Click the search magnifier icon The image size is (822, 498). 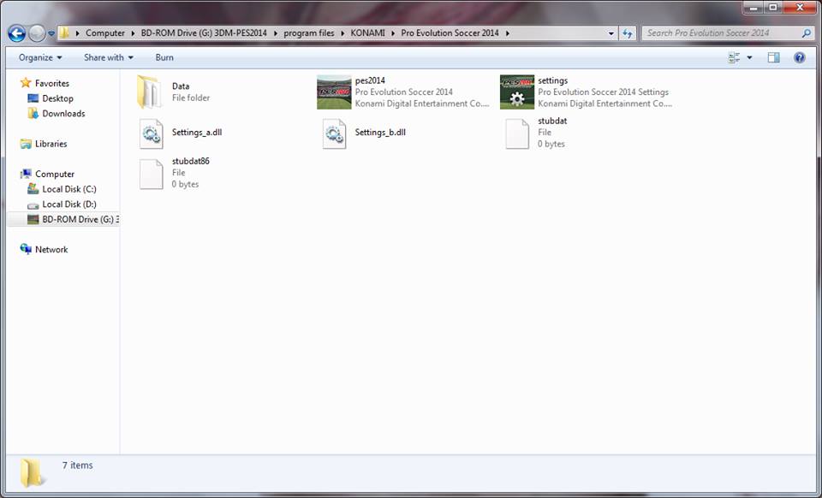807,33
